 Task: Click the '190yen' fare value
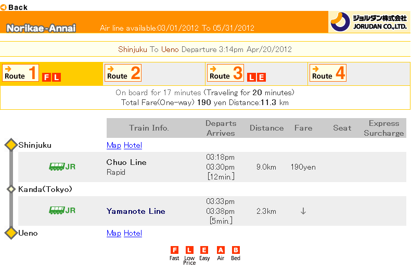pos(303,167)
